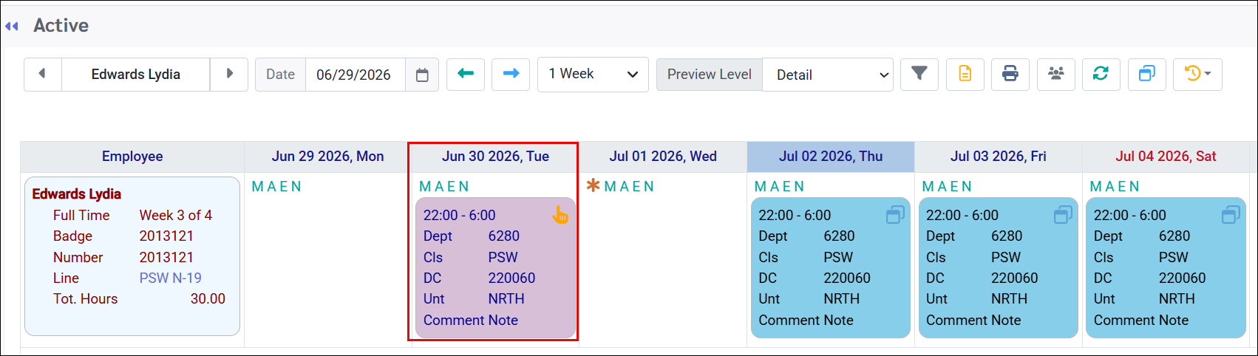Click the Tot. Hours value 30.00

[x=208, y=299]
